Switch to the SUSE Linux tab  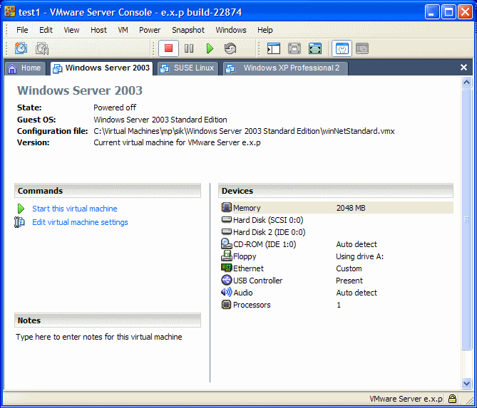(188, 68)
